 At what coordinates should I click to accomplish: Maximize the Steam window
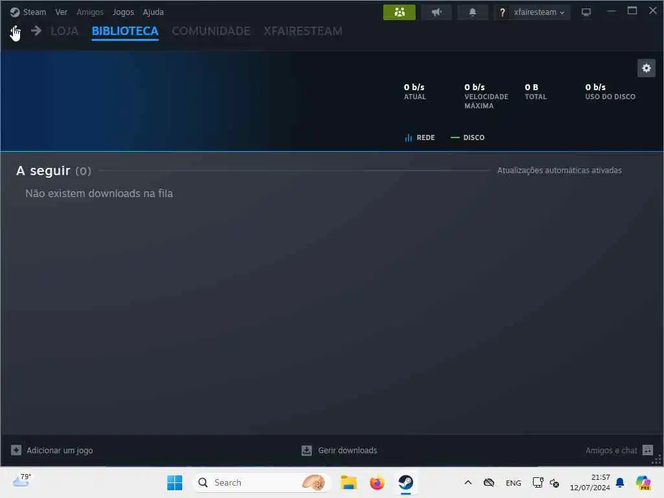[632, 11]
